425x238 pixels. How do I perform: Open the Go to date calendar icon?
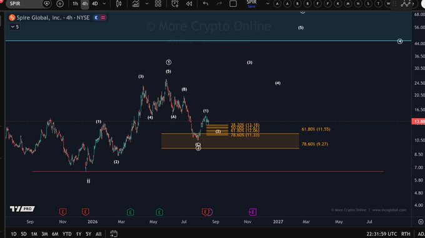[114, 234]
